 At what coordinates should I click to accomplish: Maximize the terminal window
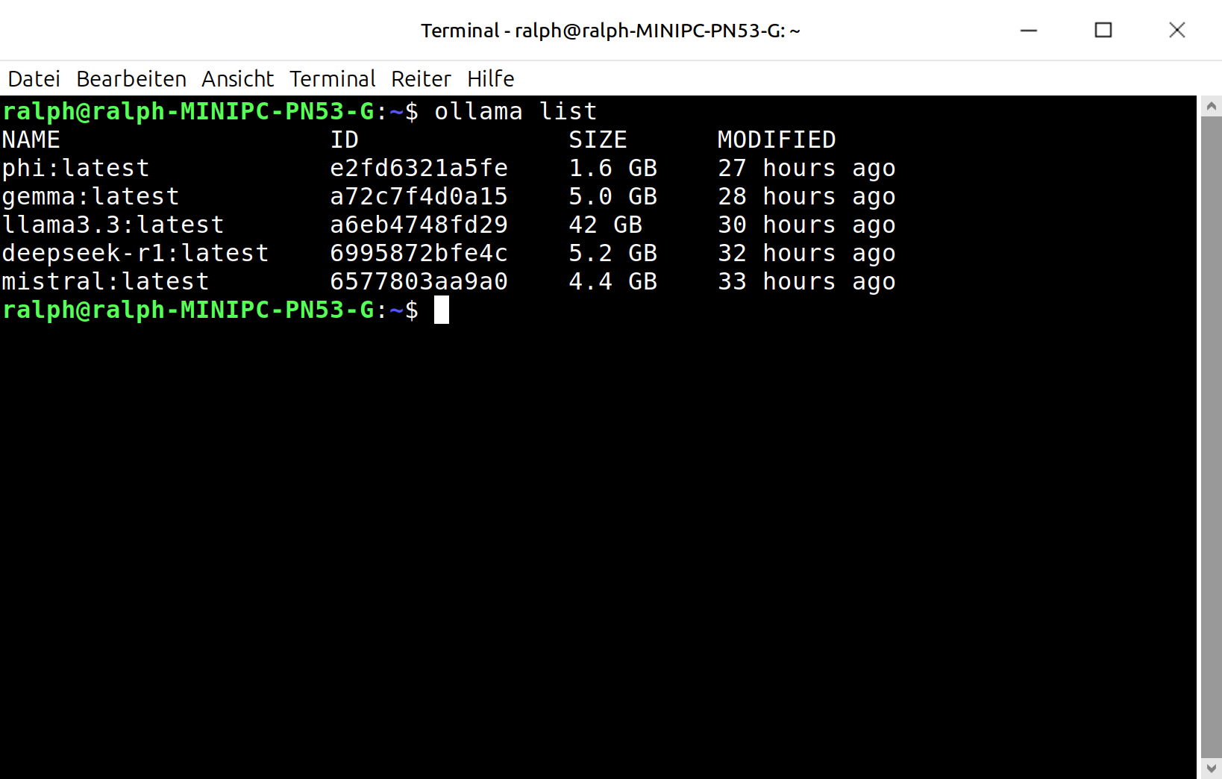coord(1103,31)
